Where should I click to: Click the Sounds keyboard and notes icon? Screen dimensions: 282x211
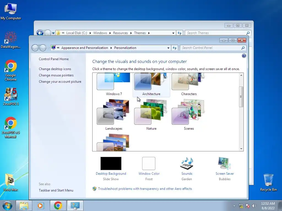pos(187,163)
